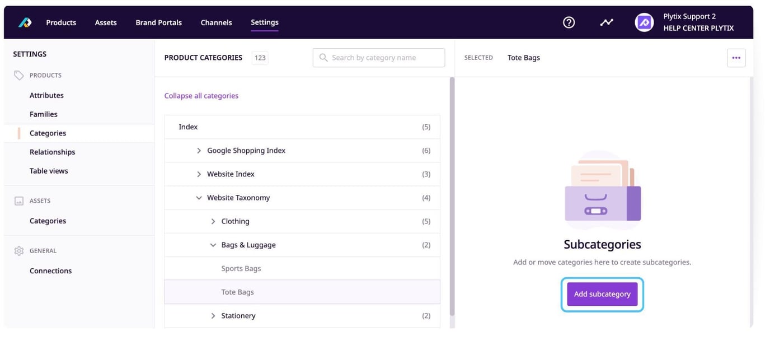Expand the Google Shopping Index category
Screen dimensions: 770x350
199,151
